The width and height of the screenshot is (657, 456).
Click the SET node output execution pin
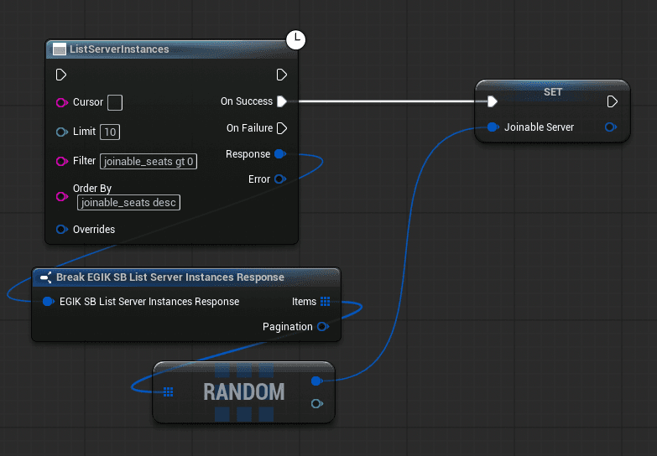tap(613, 101)
